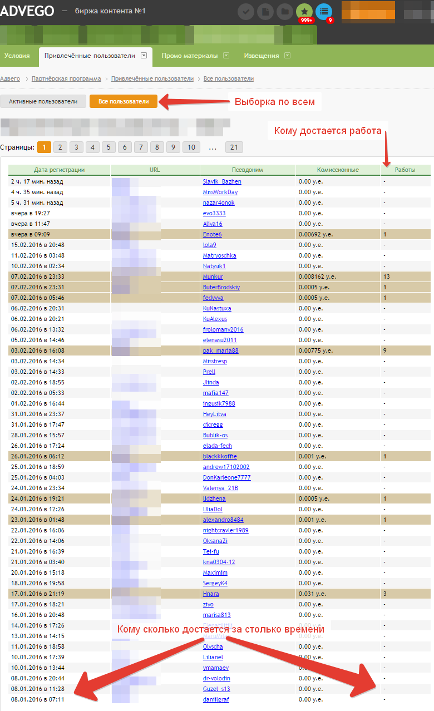Click the commission value 0.008162 у.е.
The width and height of the screenshot is (434, 711).
317,276
